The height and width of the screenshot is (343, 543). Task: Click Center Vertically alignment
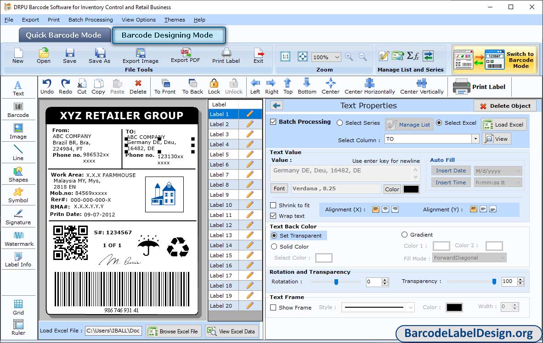point(422,87)
